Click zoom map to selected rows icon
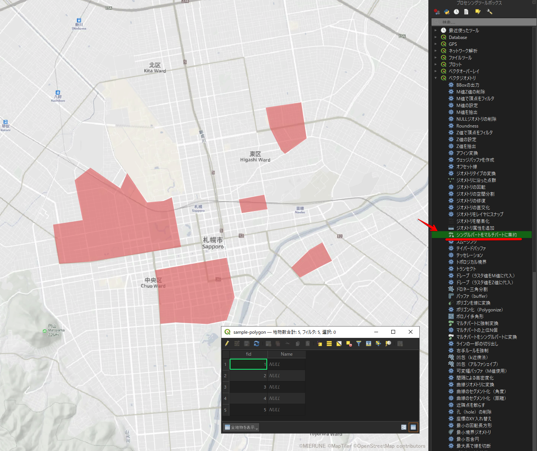The height and width of the screenshot is (451, 537). (x=388, y=344)
